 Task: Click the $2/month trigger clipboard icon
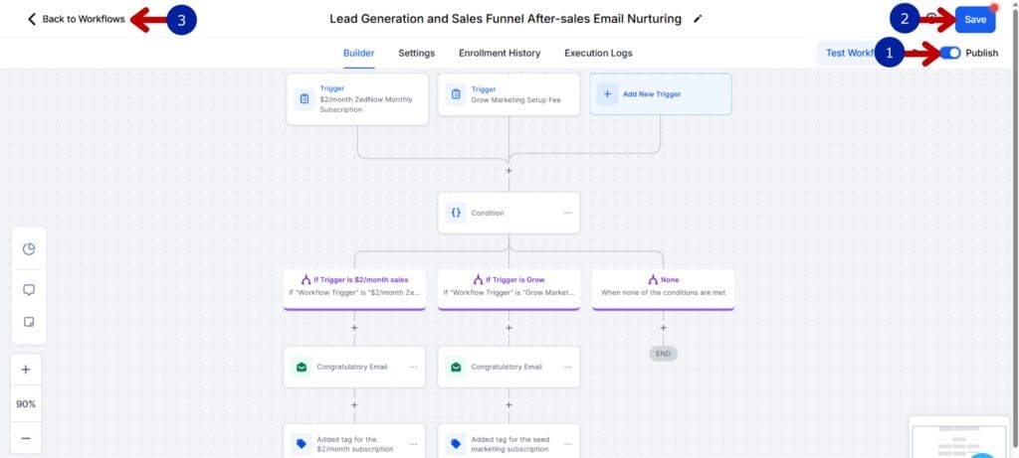(x=305, y=99)
